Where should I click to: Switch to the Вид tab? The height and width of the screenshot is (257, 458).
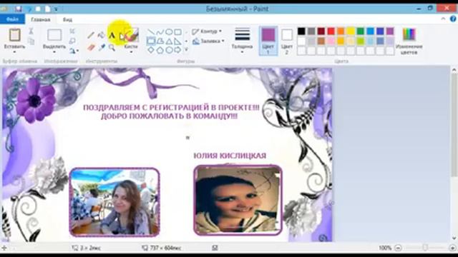point(67,20)
